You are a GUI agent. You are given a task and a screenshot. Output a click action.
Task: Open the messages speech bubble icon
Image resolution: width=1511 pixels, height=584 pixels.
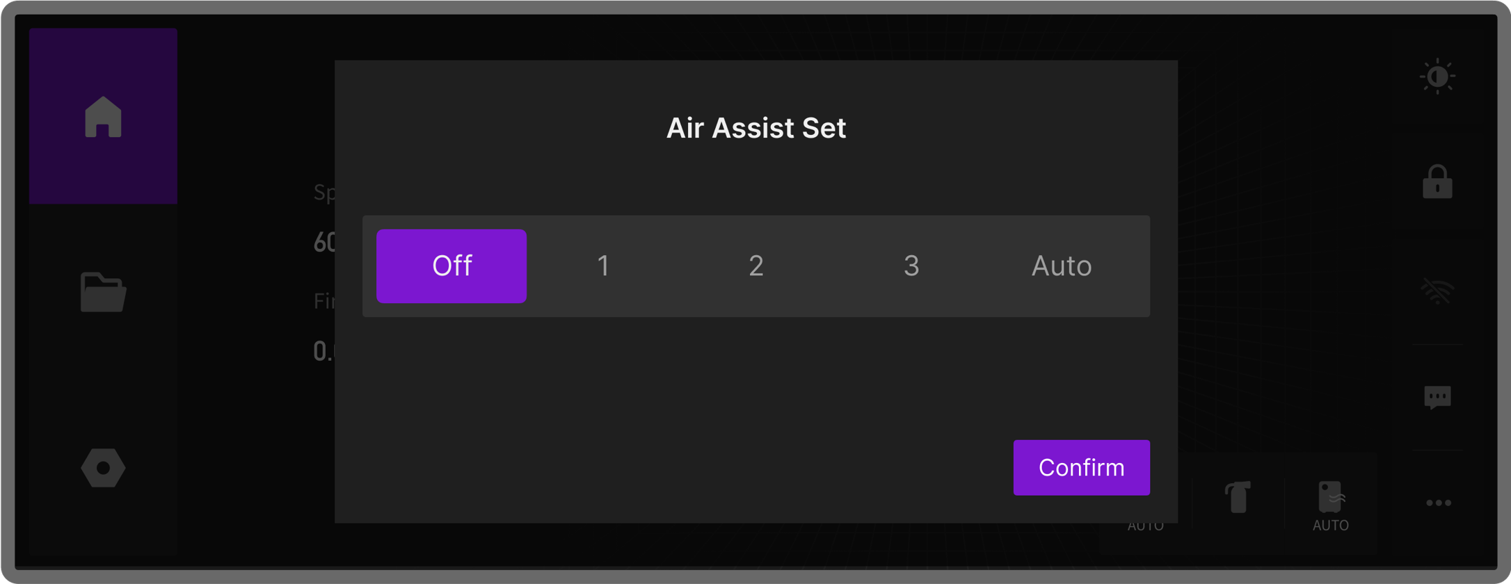(1437, 398)
